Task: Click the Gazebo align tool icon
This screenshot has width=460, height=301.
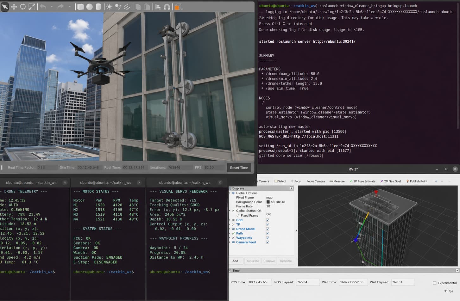Action: point(158,7)
